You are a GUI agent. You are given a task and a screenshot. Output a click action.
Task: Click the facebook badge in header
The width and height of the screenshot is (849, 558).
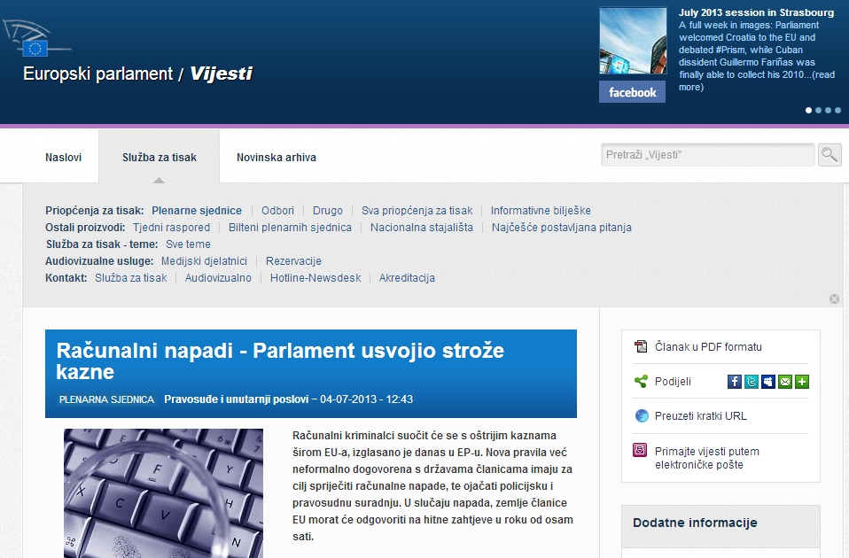pos(632,92)
